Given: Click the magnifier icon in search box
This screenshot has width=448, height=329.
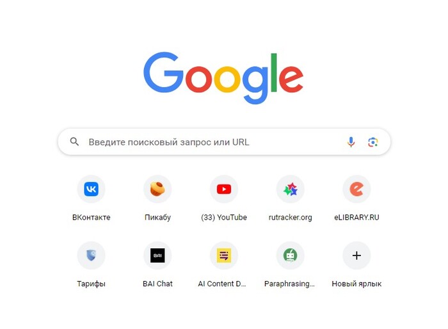Looking at the screenshot, I should (x=74, y=141).
